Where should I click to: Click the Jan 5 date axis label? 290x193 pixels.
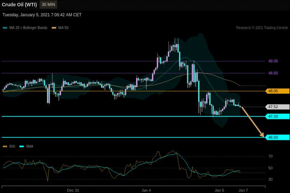(219, 190)
